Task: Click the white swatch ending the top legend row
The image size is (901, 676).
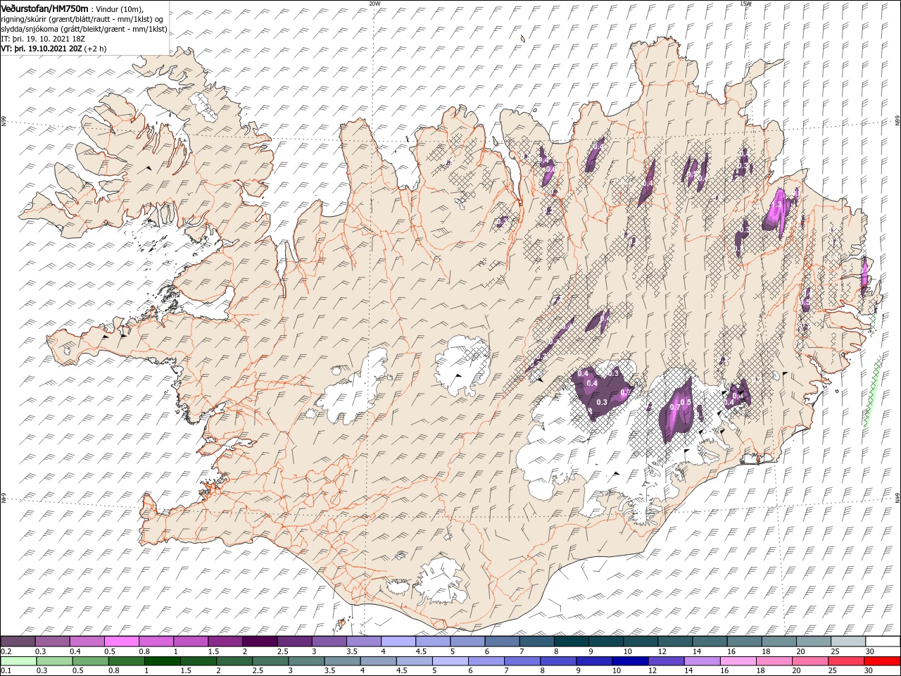Action: coord(883,641)
